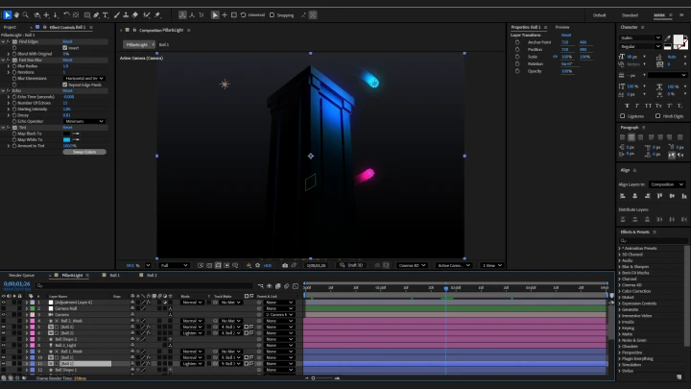Switch to the Render Queue tab
The width and height of the screenshot is (691, 389).
[x=22, y=275]
